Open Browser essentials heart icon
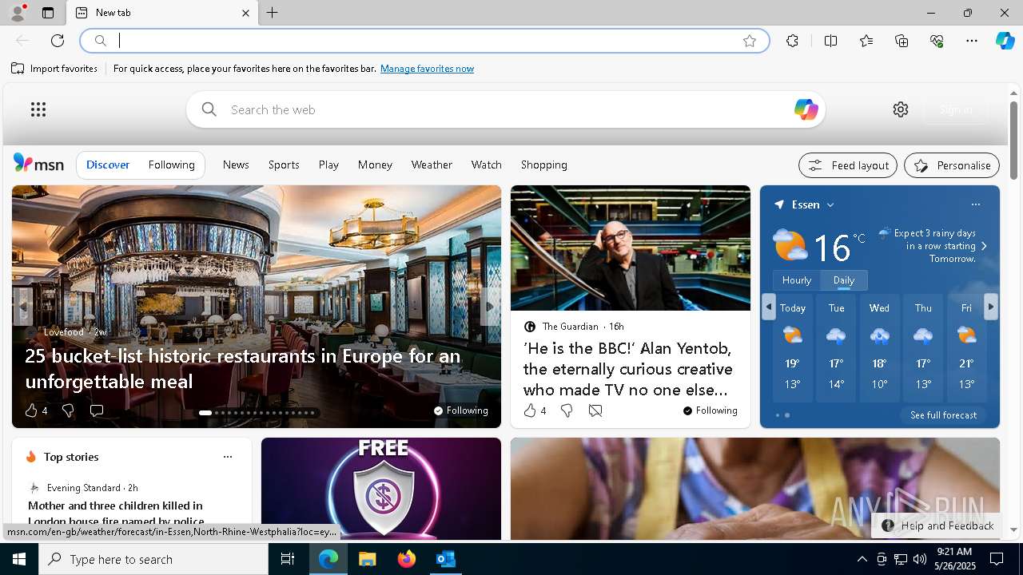The image size is (1023, 575). (x=937, y=41)
